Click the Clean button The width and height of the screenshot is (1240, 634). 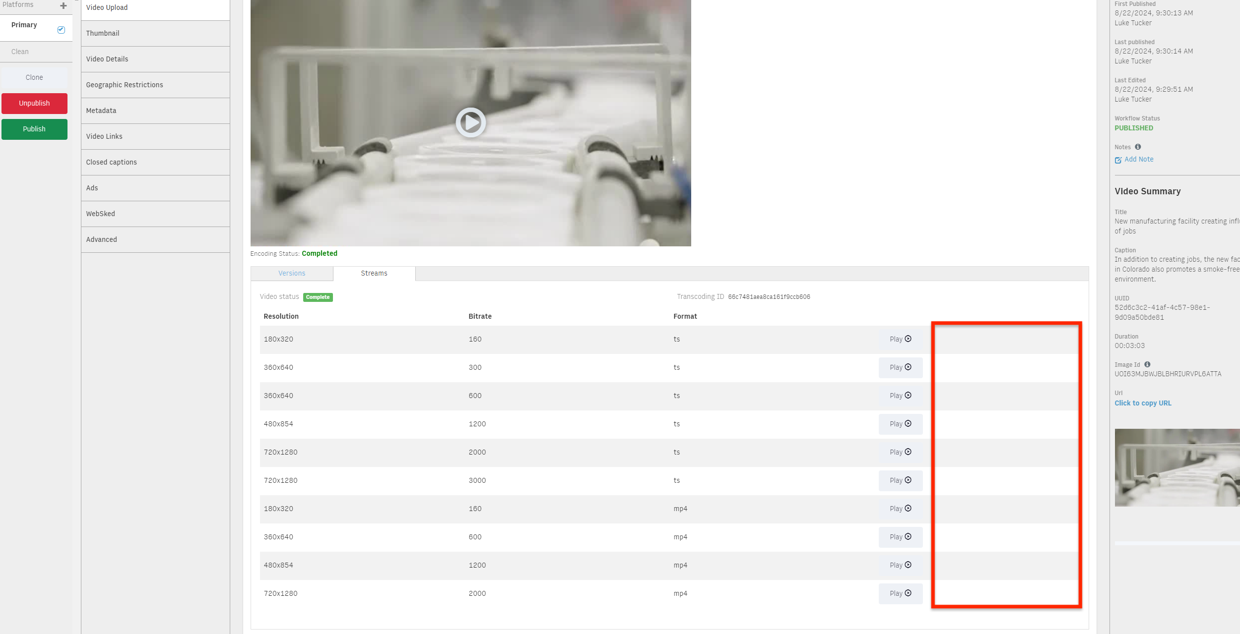coord(20,52)
